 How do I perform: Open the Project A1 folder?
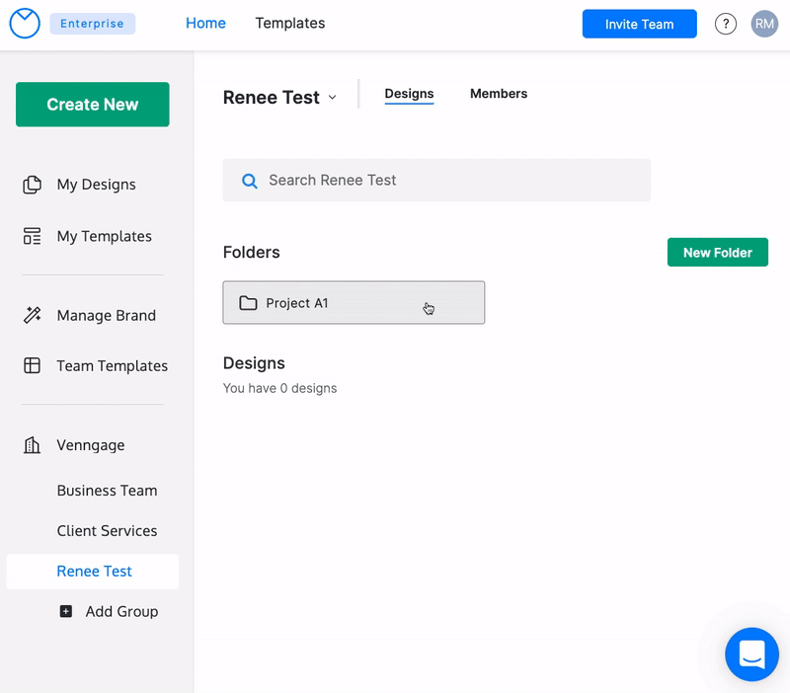pyautogui.click(x=354, y=303)
